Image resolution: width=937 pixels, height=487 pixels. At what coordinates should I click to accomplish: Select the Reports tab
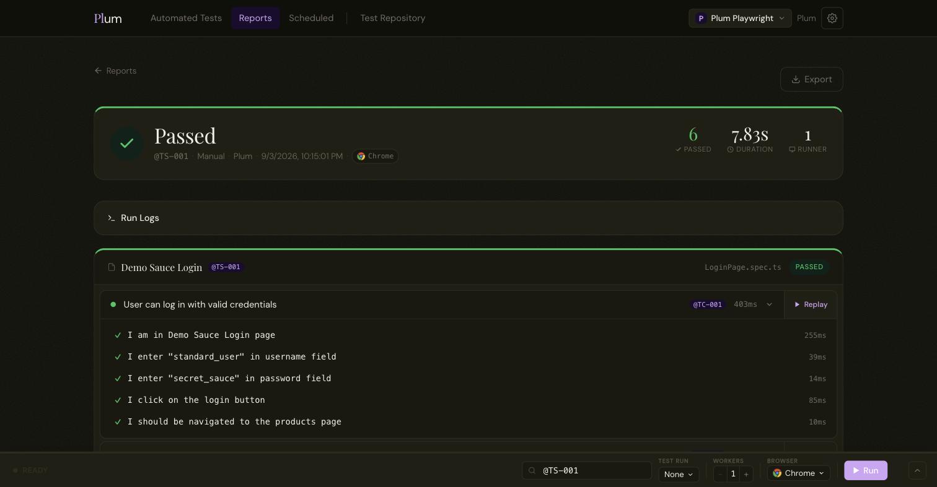click(x=255, y=18)
